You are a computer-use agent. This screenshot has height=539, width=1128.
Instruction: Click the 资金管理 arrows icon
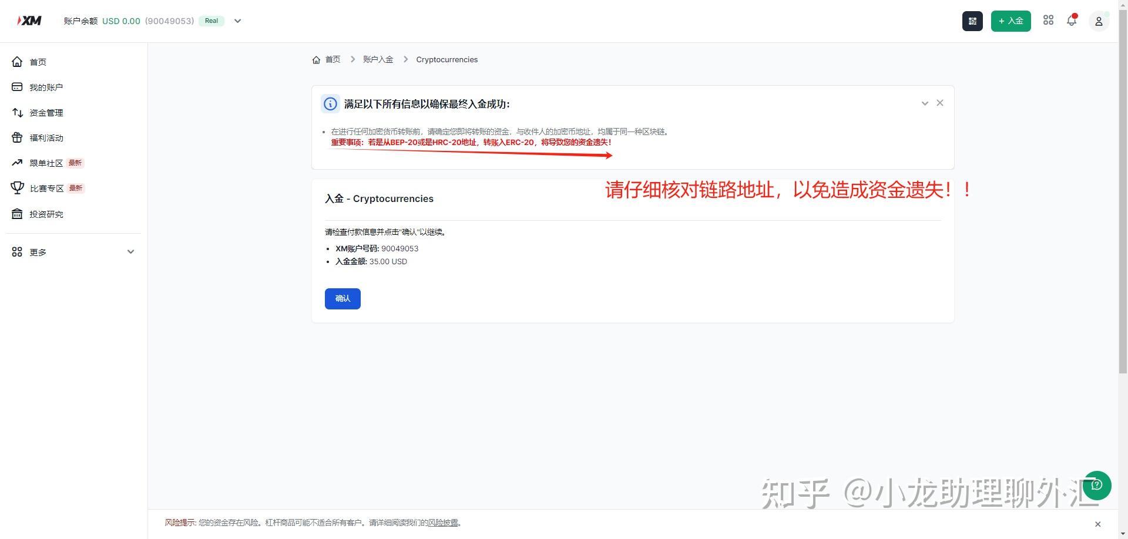pos(17,112)
